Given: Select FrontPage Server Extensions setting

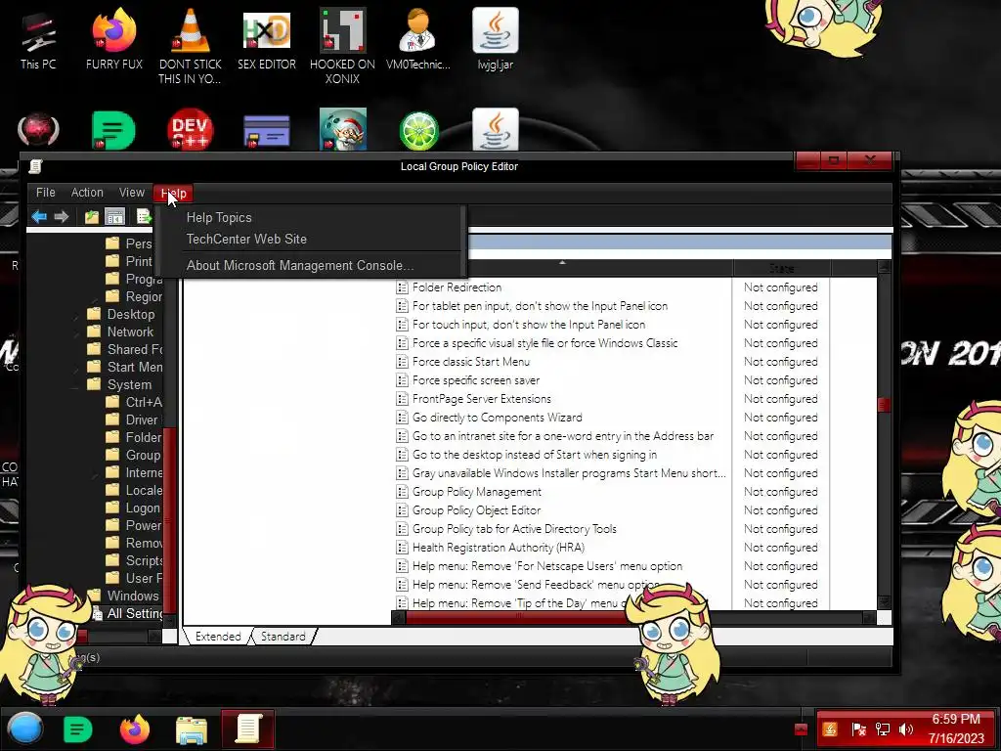Looking at the screenshot, I should click(481, 399).
